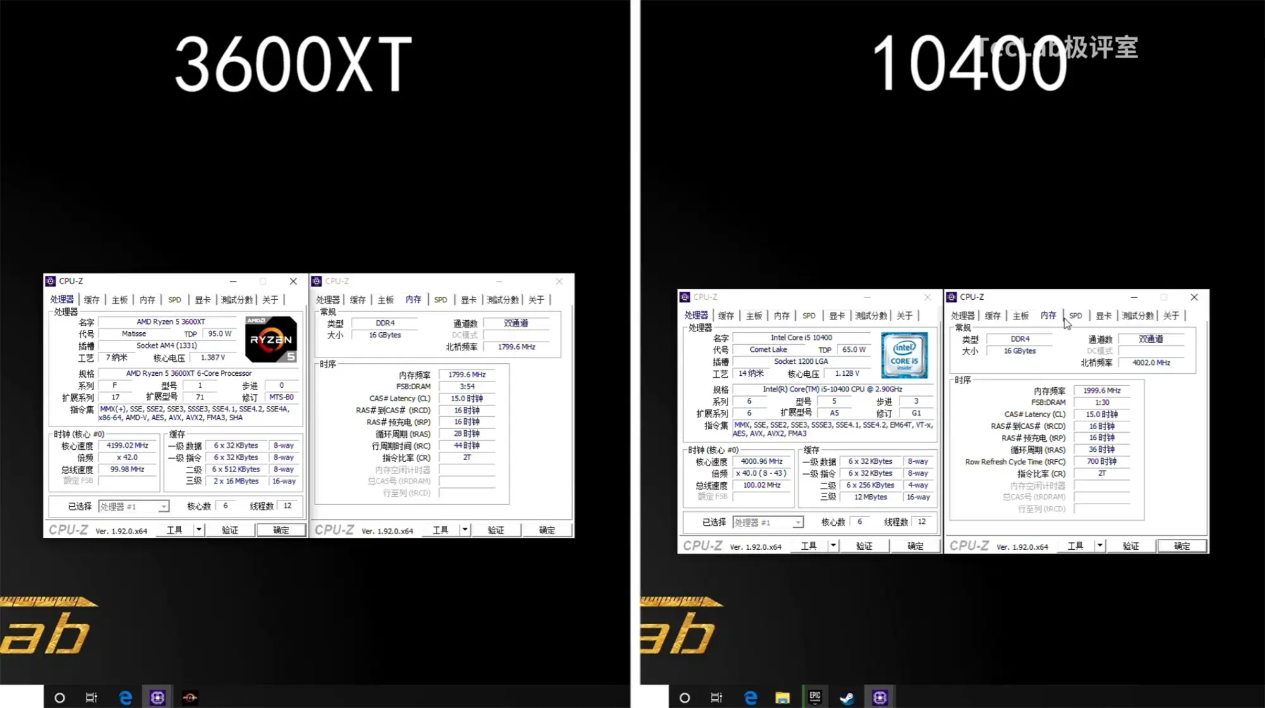Click 确定 button in 3600XT memory window

tap(547, 530)
